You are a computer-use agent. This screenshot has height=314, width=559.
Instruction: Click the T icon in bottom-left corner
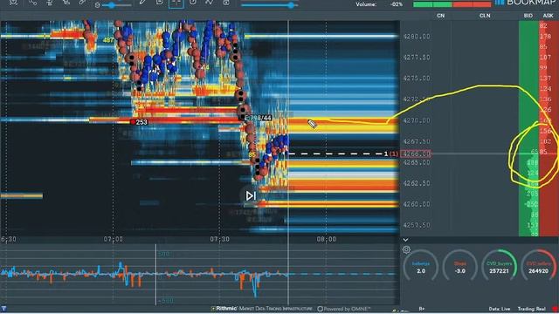click(x=3, y=309)
